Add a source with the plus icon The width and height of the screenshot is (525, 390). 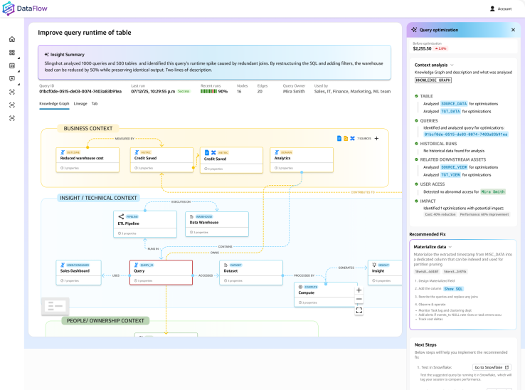pyautogui.click(x=376, y=138)
